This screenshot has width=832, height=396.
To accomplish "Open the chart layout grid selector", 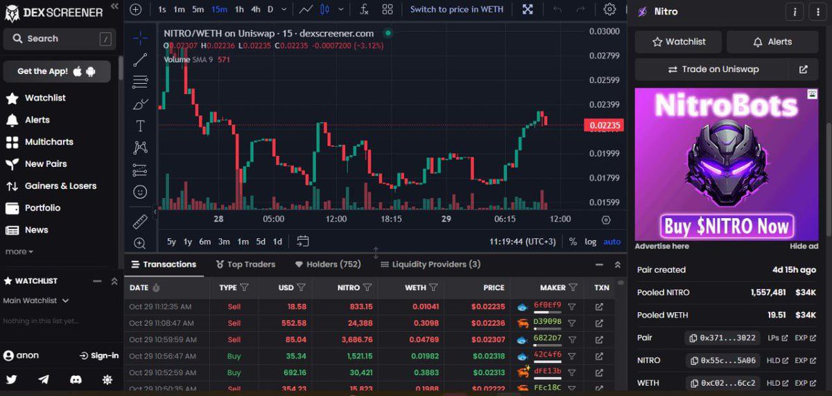I will point(388,10).
